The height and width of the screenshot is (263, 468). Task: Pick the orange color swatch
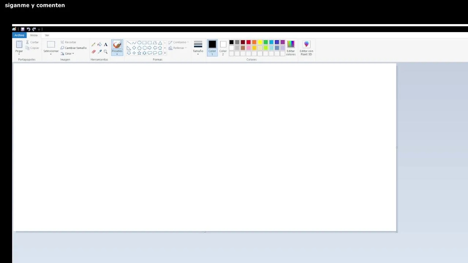(254, 42)
